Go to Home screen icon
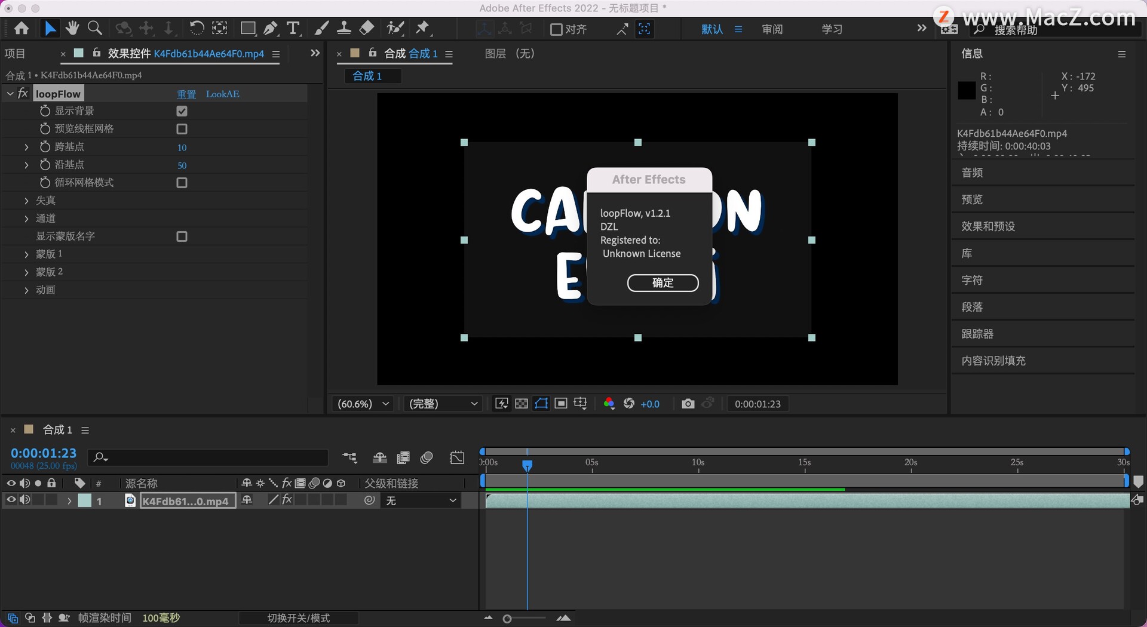The width and height of the screenshot is (1147, 627). [x=22, y=29]
